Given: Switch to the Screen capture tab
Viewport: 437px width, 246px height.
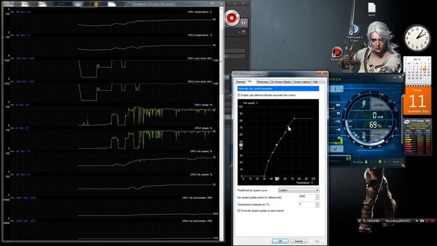Looking at the screenshot, I should (302, 82).
